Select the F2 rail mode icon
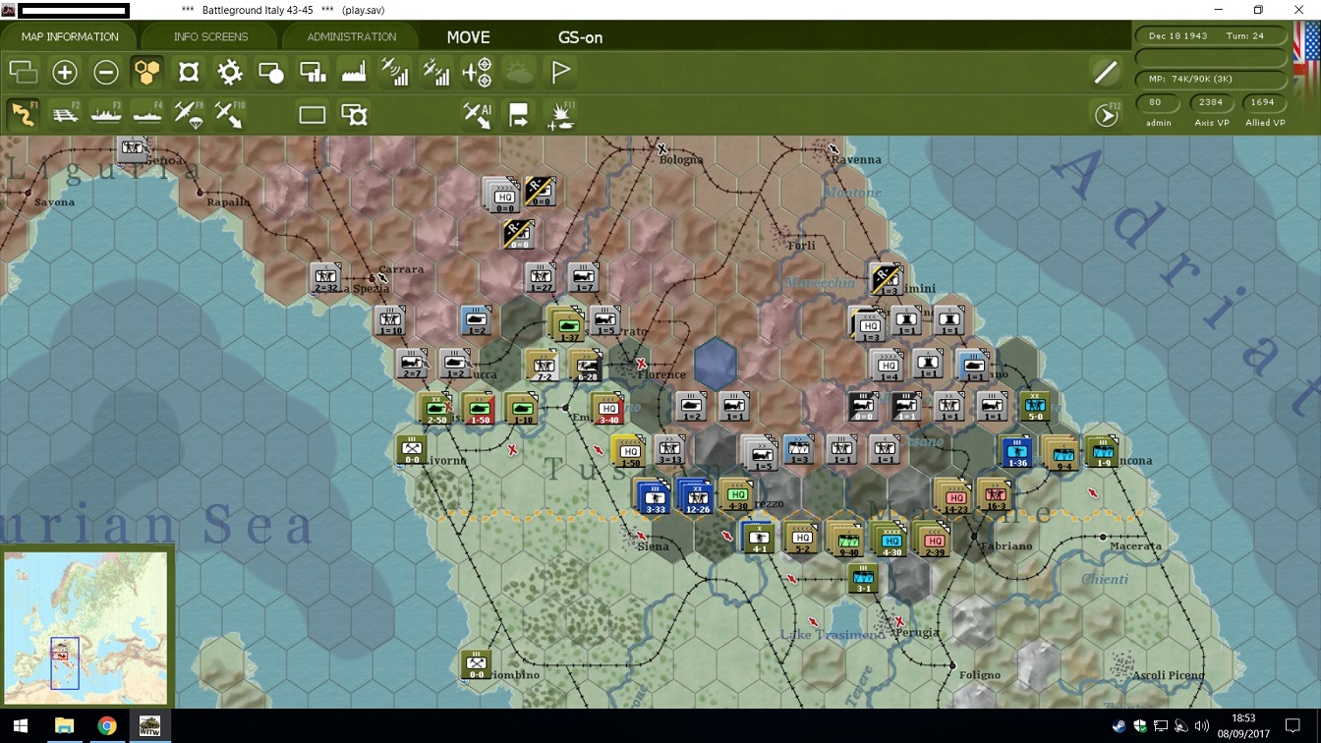 pyautogui.click(x=65, y=114)
